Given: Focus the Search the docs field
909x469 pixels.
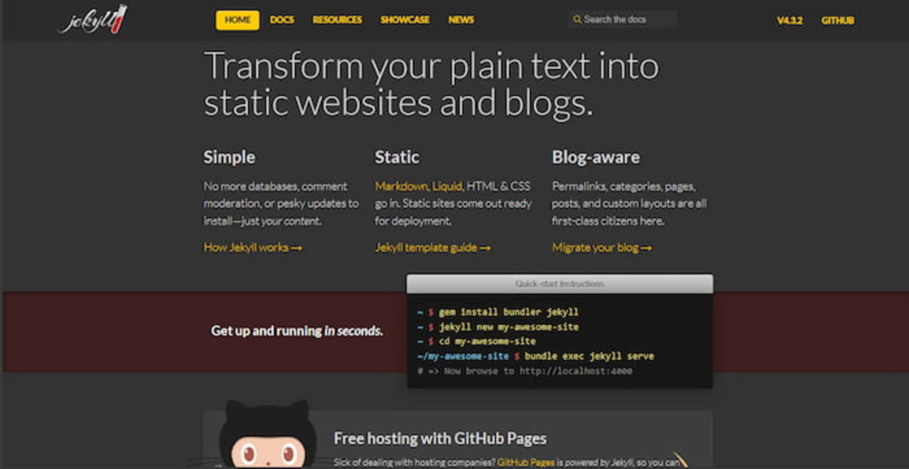Looking at the screenshot, I should (623, 20).
